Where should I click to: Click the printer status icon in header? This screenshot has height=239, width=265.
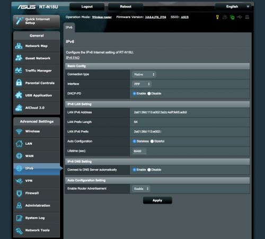(x=247, y=17)
